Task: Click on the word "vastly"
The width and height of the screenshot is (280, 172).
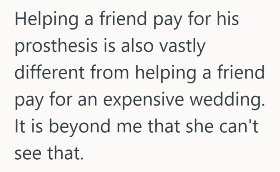Action: 182,47
